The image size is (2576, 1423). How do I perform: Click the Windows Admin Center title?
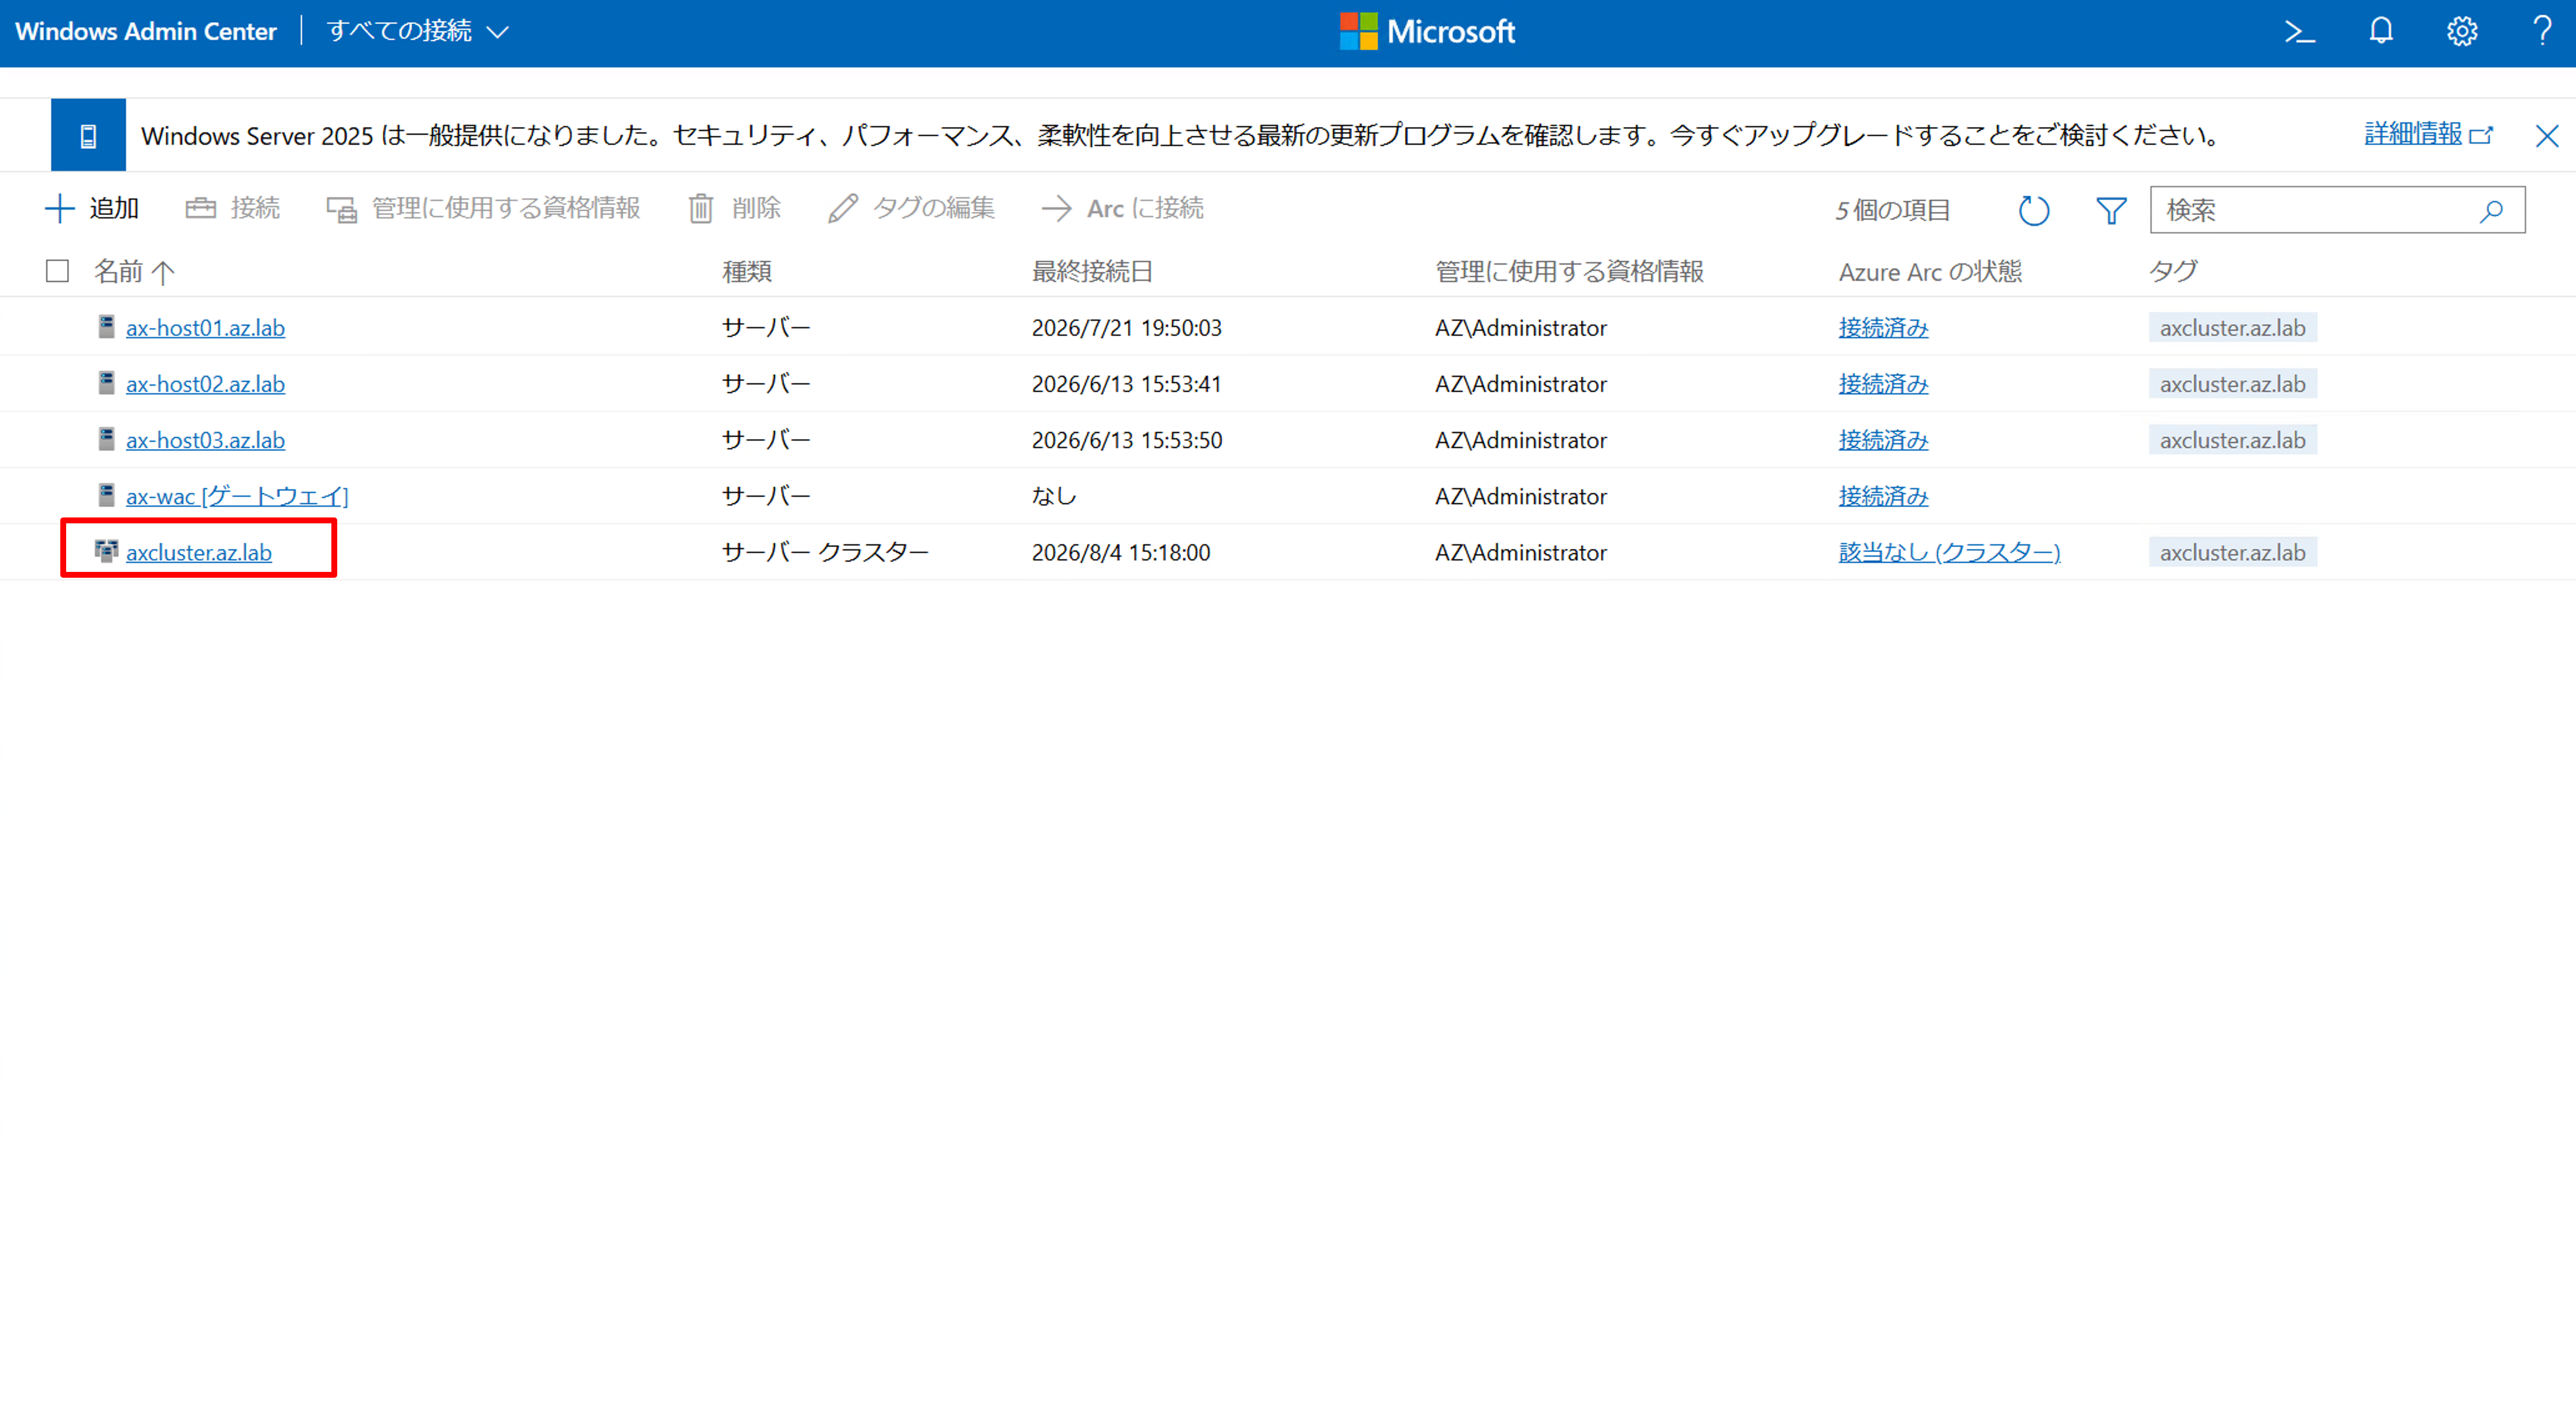pyautogui.click(x=146, y=32)
